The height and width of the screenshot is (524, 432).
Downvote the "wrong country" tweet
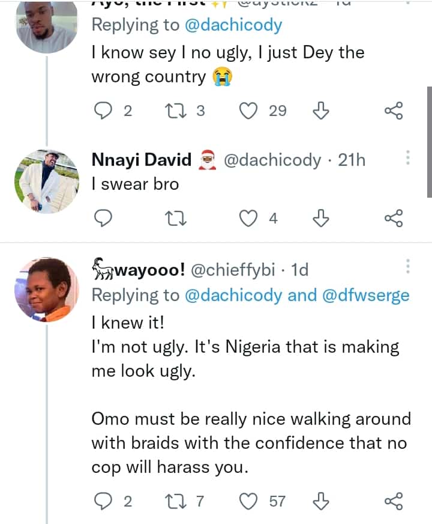(322, 111)
